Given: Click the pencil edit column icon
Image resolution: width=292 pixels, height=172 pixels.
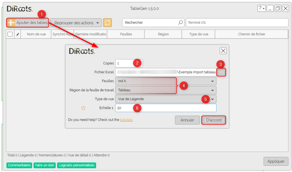Looking at the screenshot, I should 18,34.
